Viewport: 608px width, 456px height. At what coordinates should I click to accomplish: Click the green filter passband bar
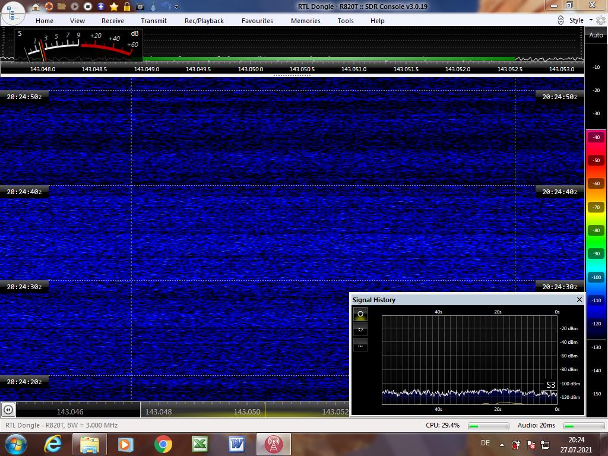coord(329,59)
